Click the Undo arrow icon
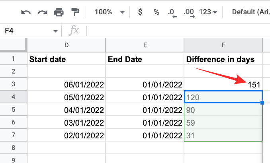 click(26, 12)
